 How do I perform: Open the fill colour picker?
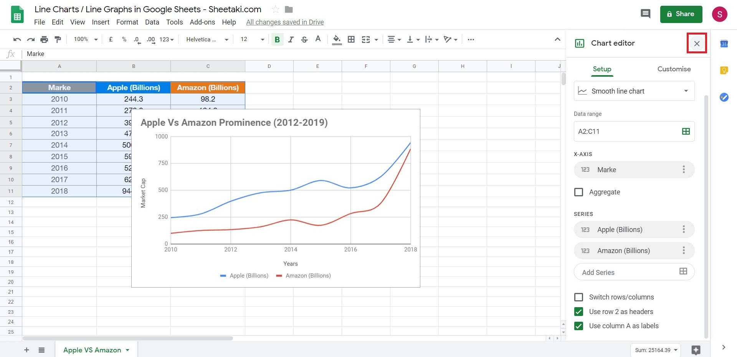point(337,39)
